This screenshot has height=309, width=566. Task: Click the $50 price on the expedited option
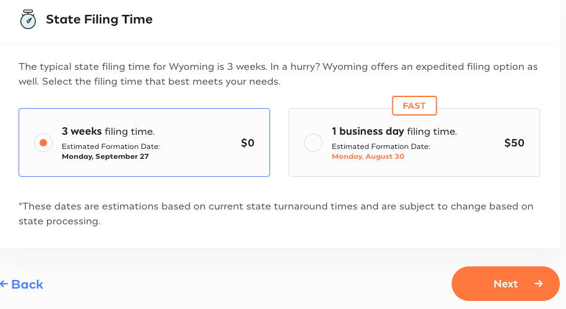coord(514,143)
